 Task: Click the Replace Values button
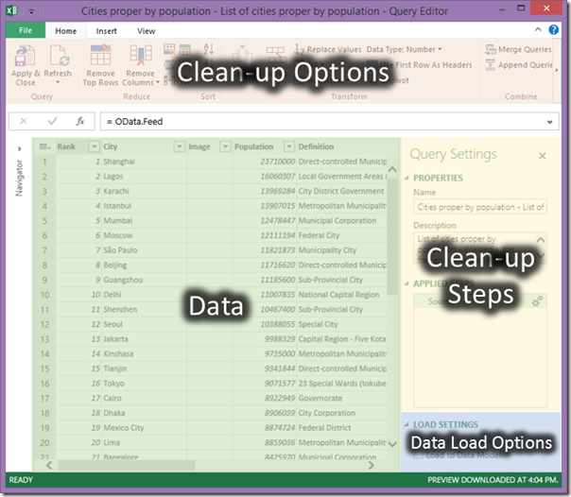coord(333,49)
